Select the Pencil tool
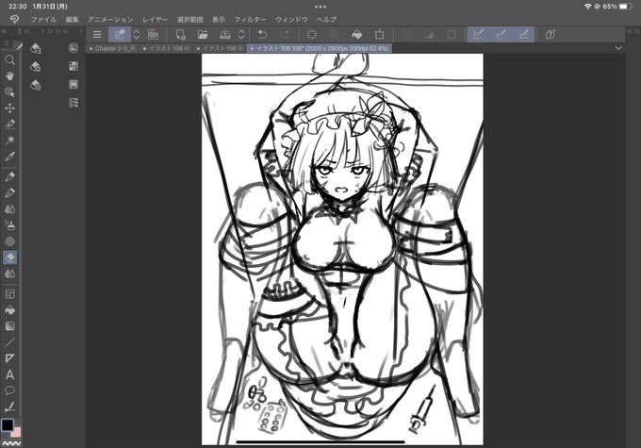Image resolution: width=641 pixels, height=448 pixels. click(x=9, y=192)
